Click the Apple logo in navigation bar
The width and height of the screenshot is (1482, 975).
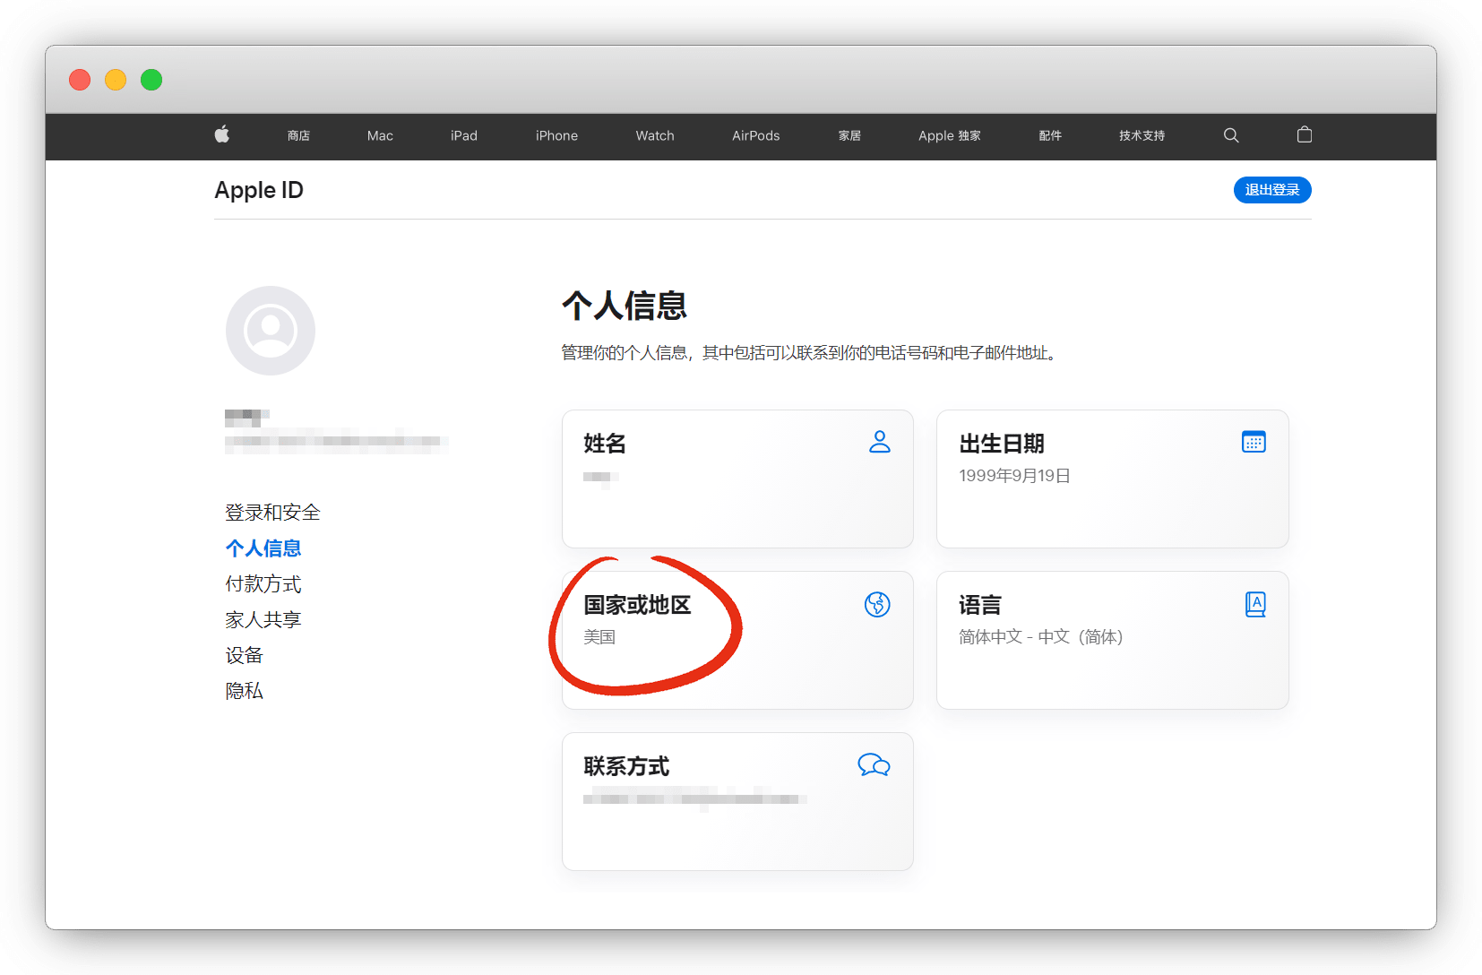click(x=222, y=135)
